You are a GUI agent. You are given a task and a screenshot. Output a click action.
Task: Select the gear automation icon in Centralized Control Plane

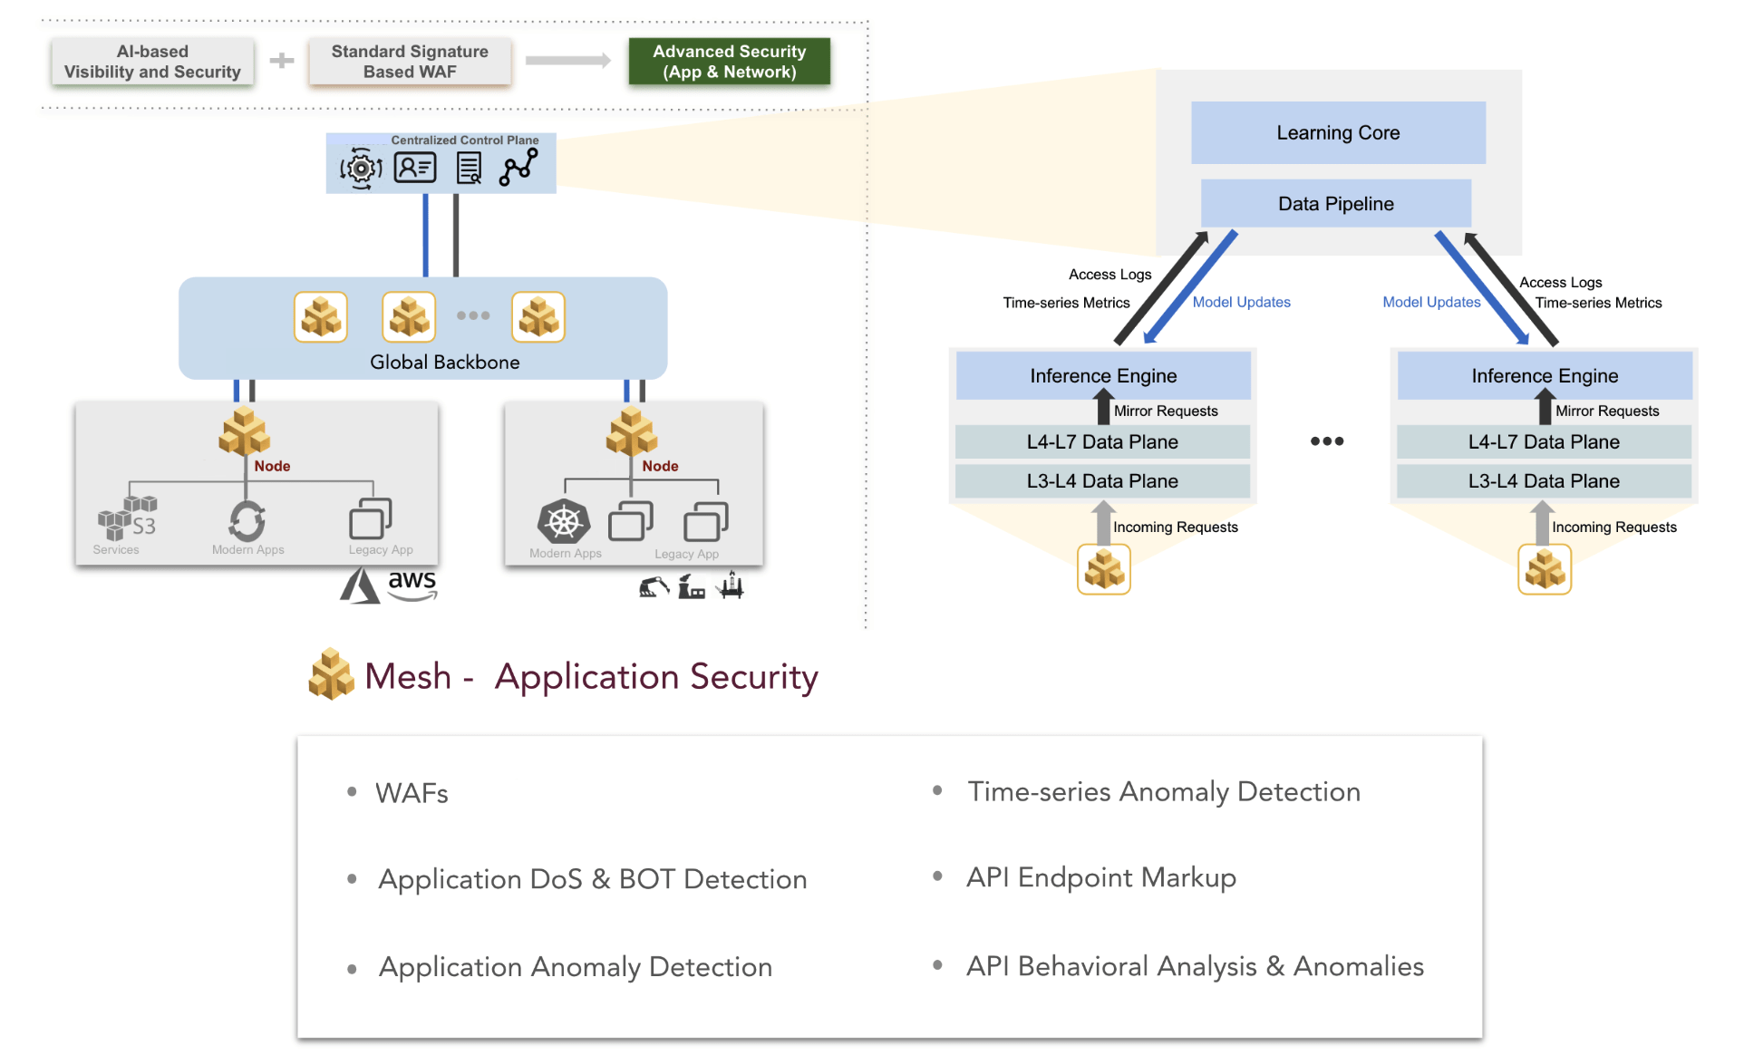359,168
